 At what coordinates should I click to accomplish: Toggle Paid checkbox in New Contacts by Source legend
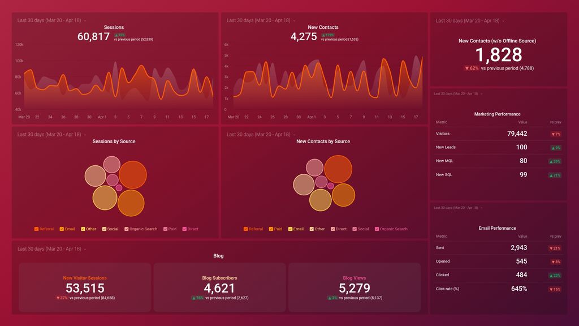tap(271, 229)
